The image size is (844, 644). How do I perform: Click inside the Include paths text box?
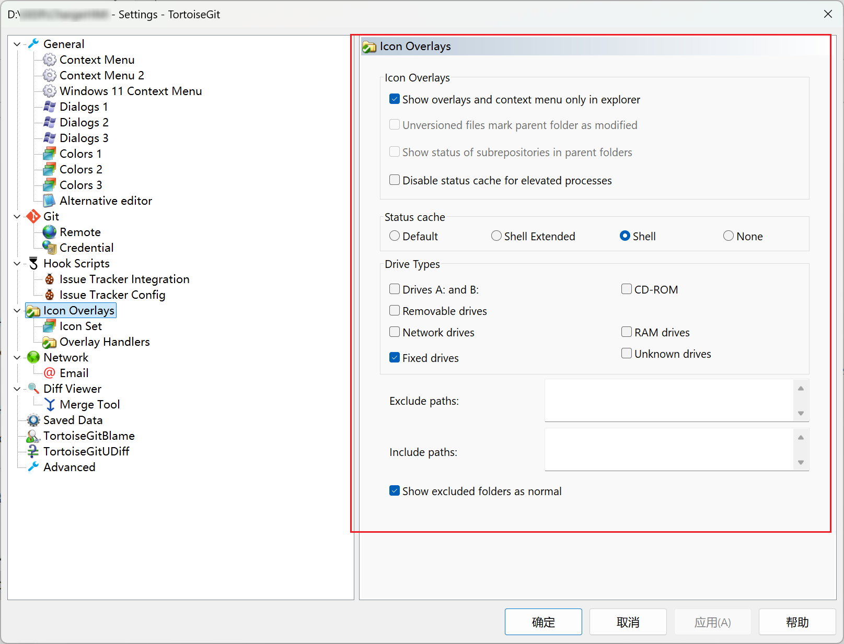(669, 450)
